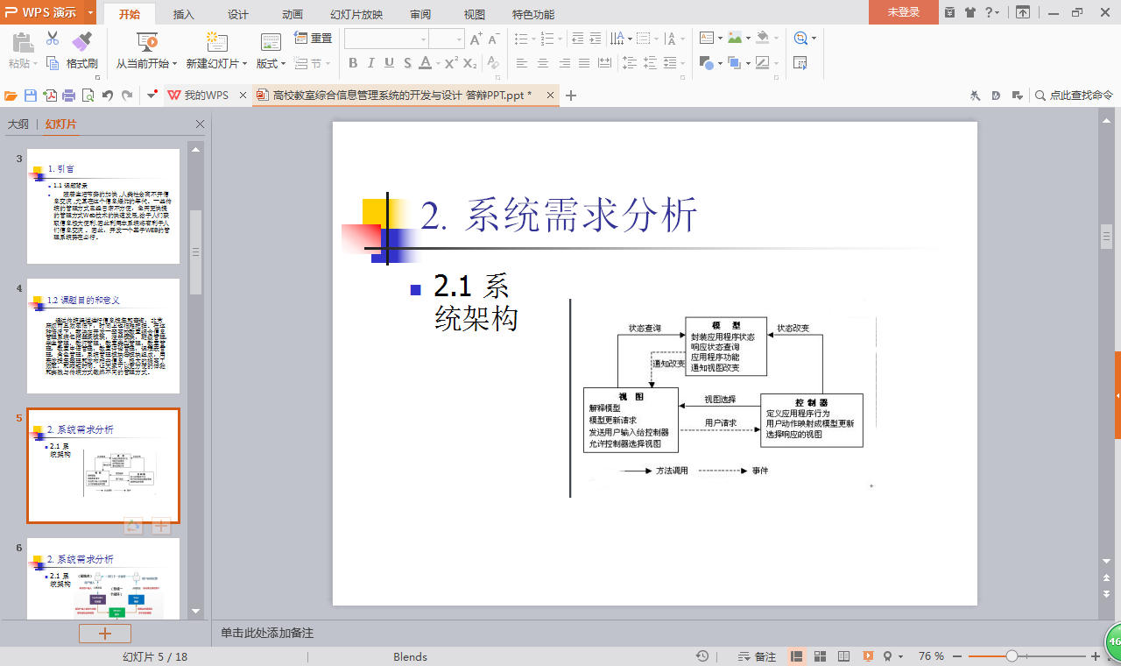The width and height of the screenshot is (1121, 666).
Task: Open the WPS 演示 application menu arrow
Action: tap(91, 12)
